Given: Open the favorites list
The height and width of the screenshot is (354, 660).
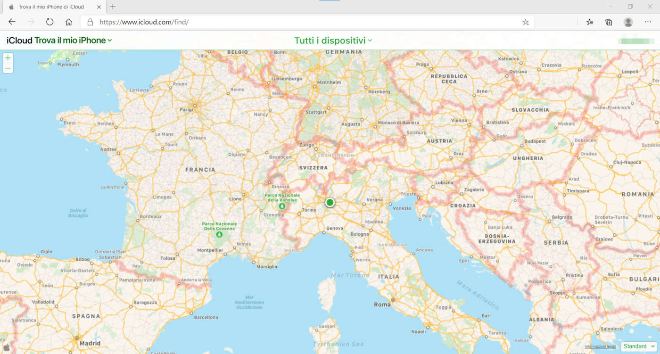Looking at the screenshot, I should click(590, 22).
